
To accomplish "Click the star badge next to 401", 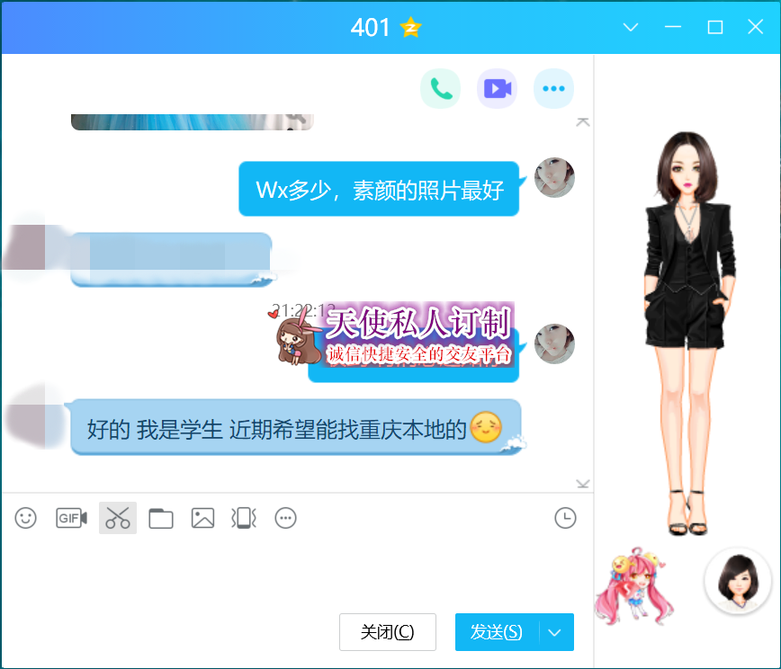I will pyautogui.click(x=410, y=28).
